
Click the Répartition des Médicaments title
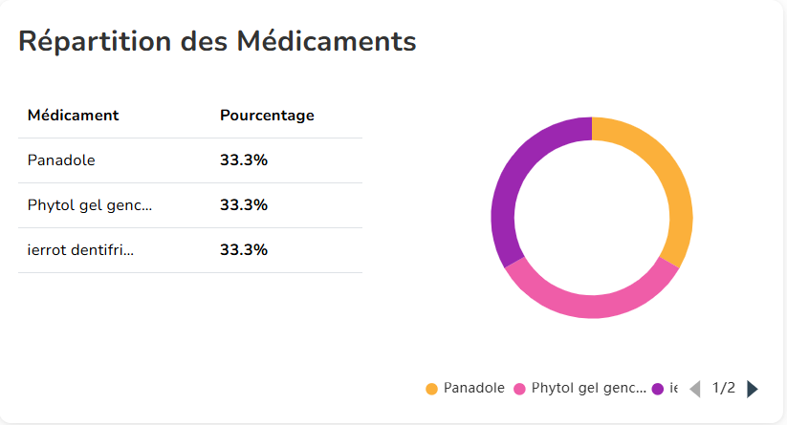click(x=217, y=41)
